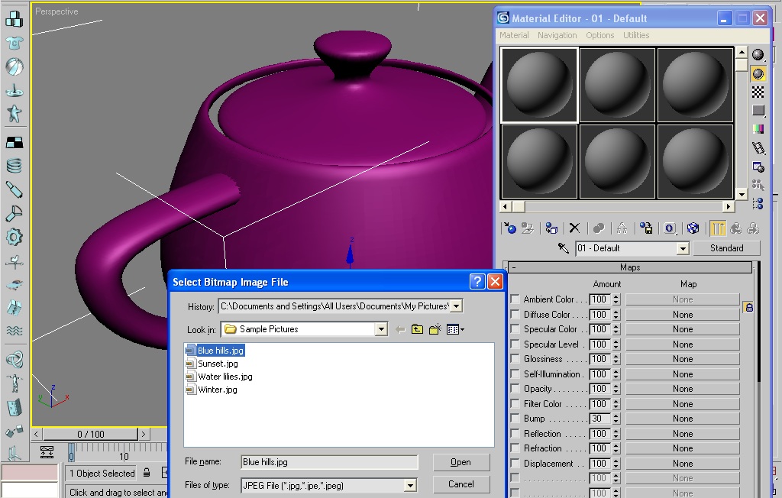This screenshot has height=498, width=782.
Task: Open the Material menu
Action: click(514, 35)
